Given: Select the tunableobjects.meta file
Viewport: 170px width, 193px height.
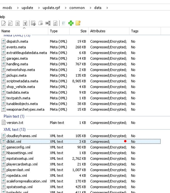Looking at the screenshot, I should click(22, 104).
